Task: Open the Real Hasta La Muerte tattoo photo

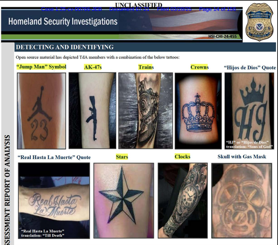Action: pyautogui.click(x=54, y=201)
